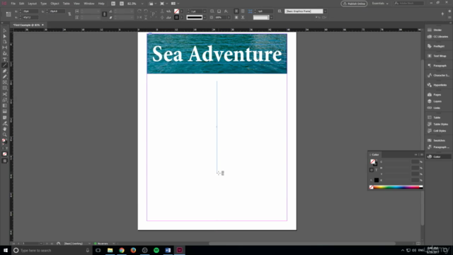Toggle fill/stroke proxy in toolbox
Screen dimensions: 453x255
tap(4, 141)
